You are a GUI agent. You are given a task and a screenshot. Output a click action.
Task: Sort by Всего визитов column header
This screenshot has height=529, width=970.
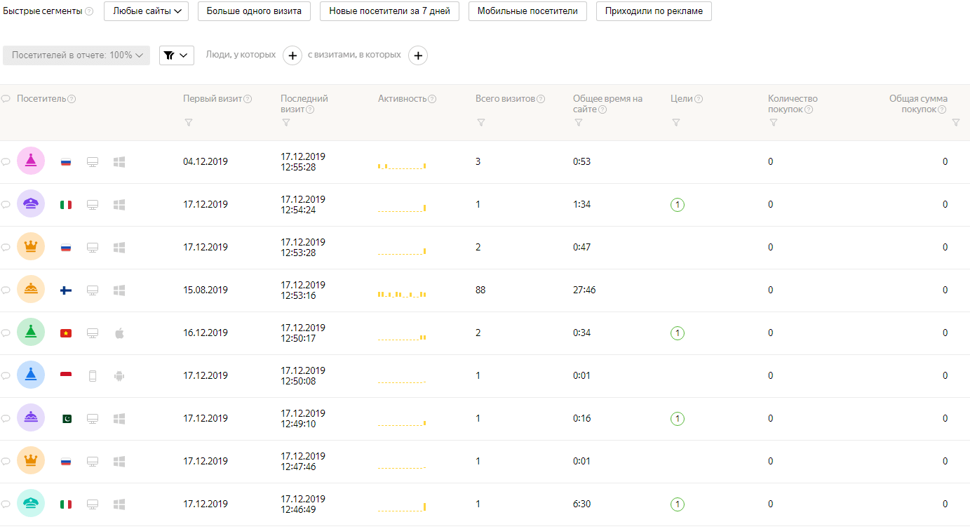(505, 99)
